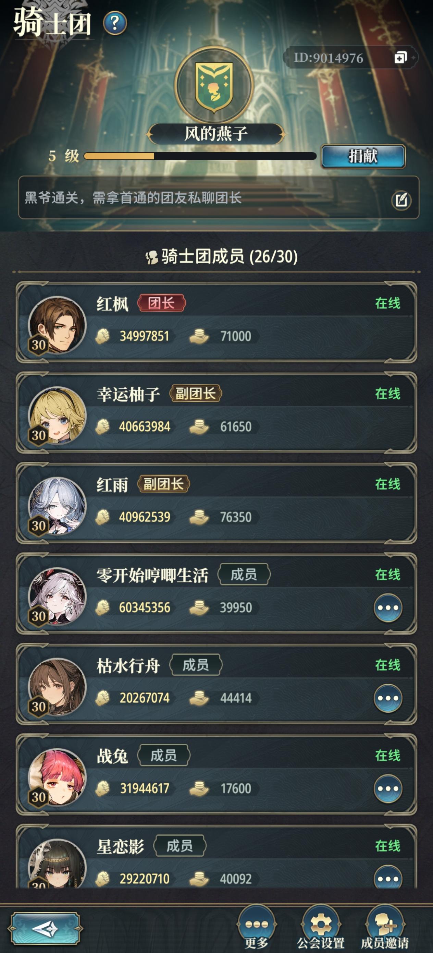Tap the 团长 leader badge
Viewport: 433px width, 953px height.
coord(162,303)
